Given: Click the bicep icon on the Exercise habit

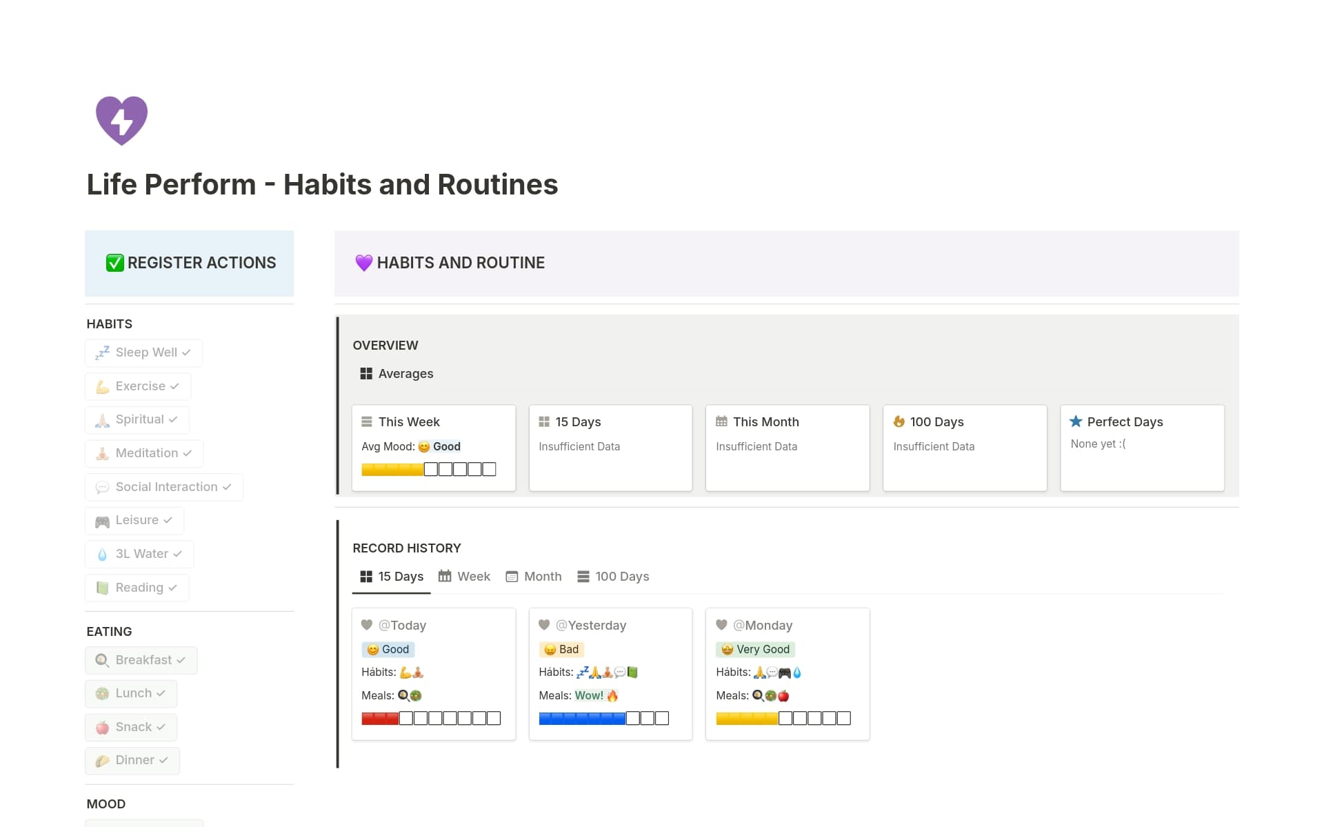Looking at the screenshot, I should coord(102,386).
